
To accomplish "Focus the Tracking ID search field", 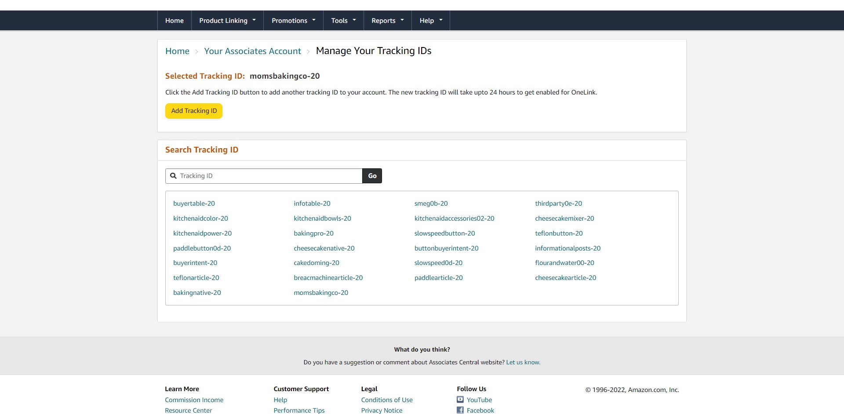I will [x=264, y=176].
